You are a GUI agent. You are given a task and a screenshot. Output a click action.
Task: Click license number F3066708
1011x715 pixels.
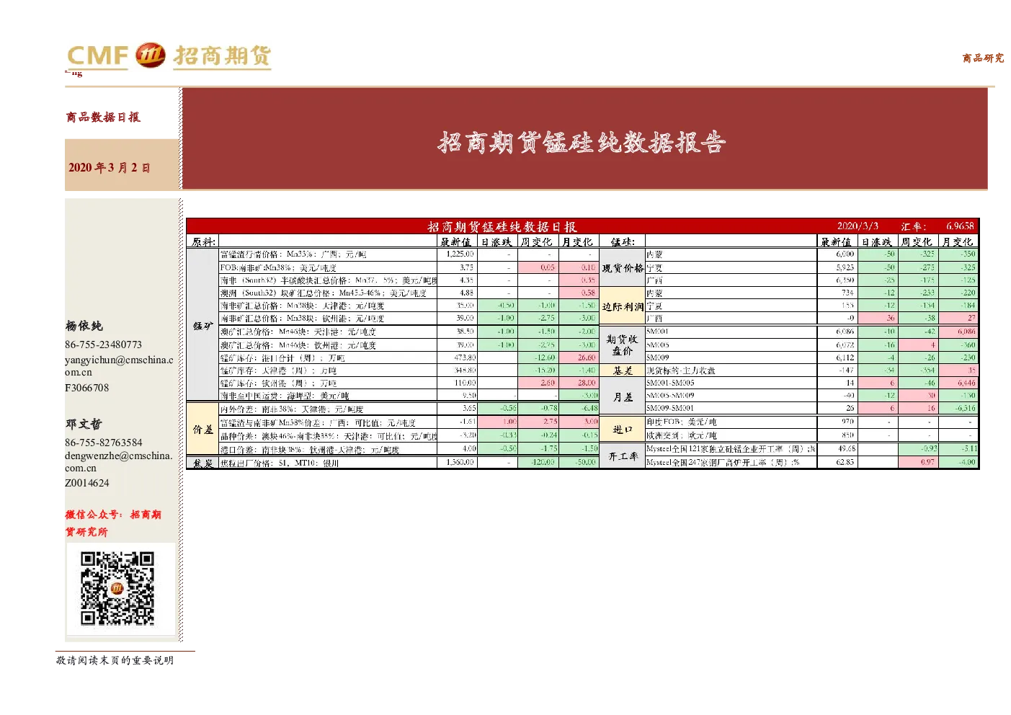(86, 388)
